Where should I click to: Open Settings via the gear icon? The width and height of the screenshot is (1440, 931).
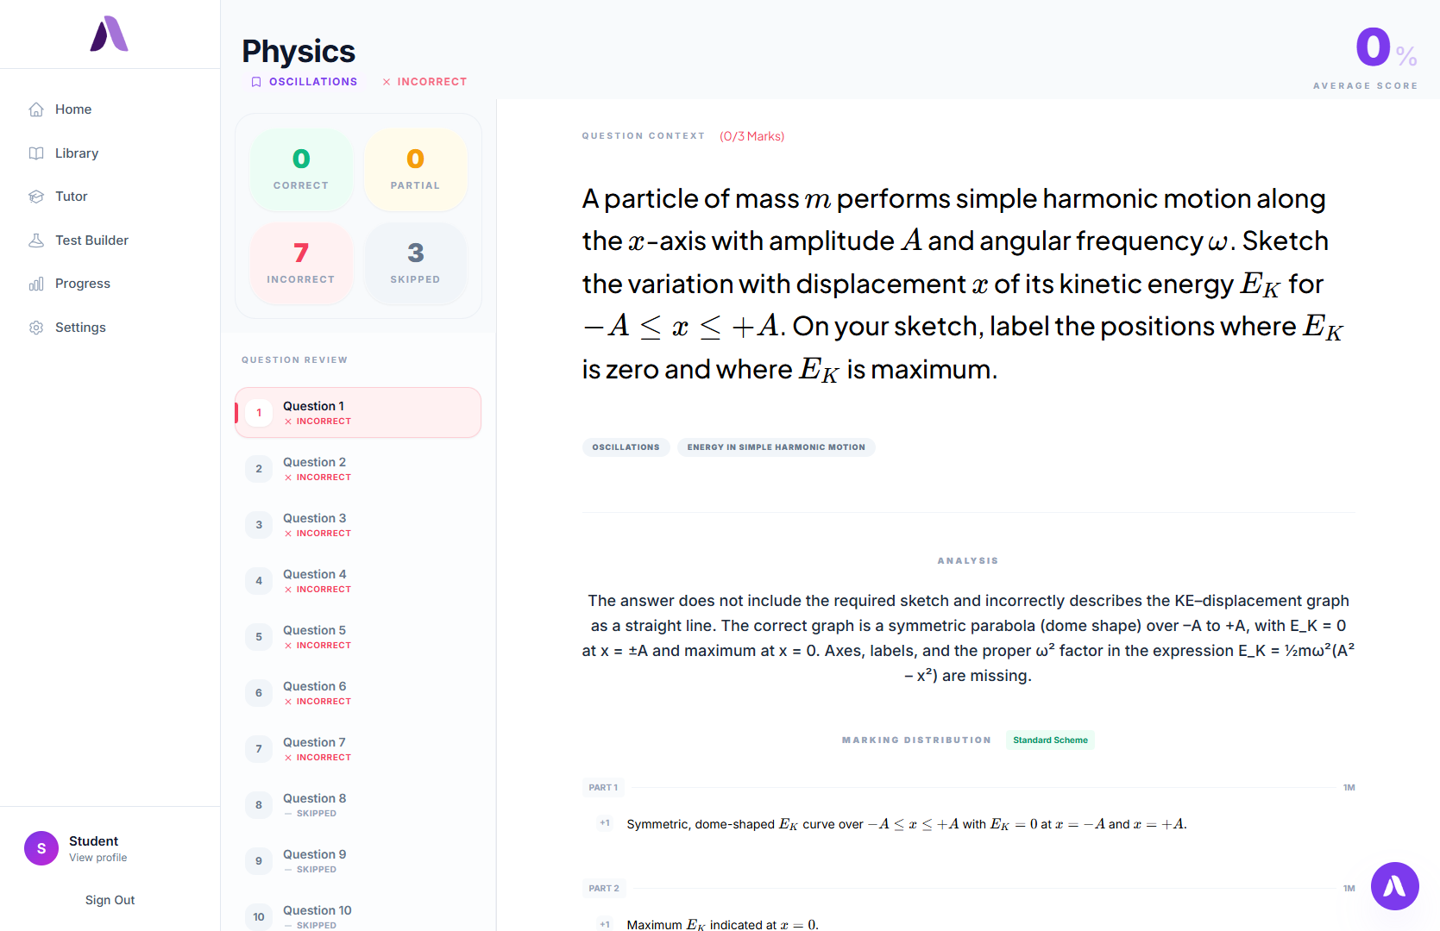point(36,328)
